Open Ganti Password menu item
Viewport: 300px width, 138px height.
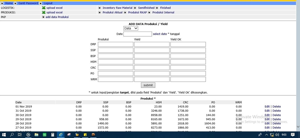[28, 3]
